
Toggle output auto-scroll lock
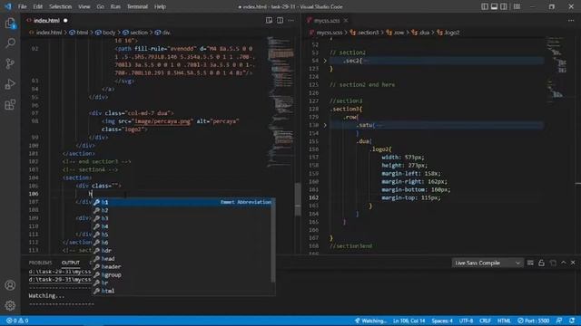[x=541, y=263]
